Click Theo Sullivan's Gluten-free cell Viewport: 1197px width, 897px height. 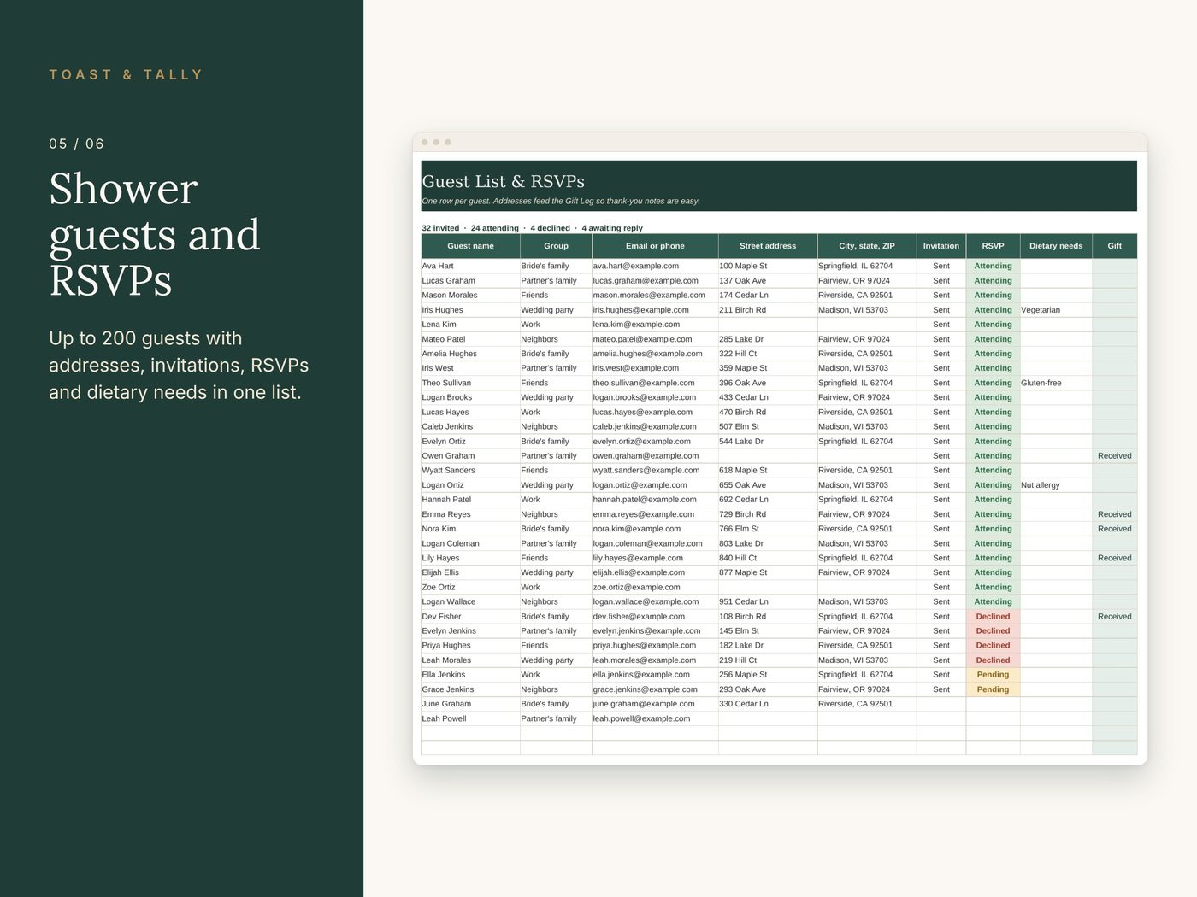pyautogui.click(x=1056, y=383)
